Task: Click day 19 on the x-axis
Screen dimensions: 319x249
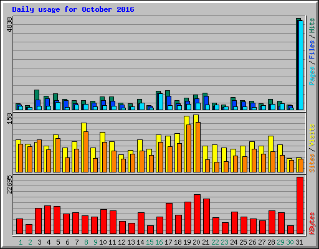Action: 187,242
